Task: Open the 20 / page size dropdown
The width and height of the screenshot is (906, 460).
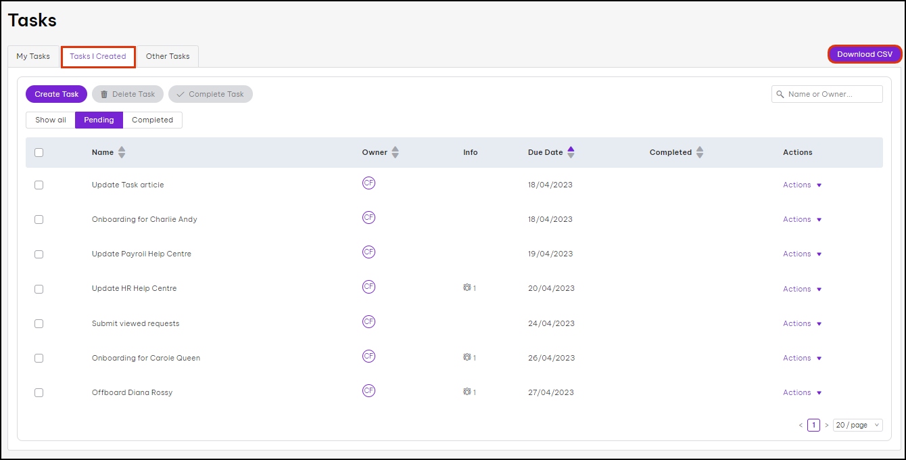Action: click(857, 425)
